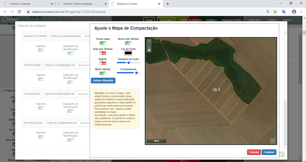Click Confirmar button
The width and height of the screenshot is (306, 162).
pyautogui.click(x=269, y=152)
